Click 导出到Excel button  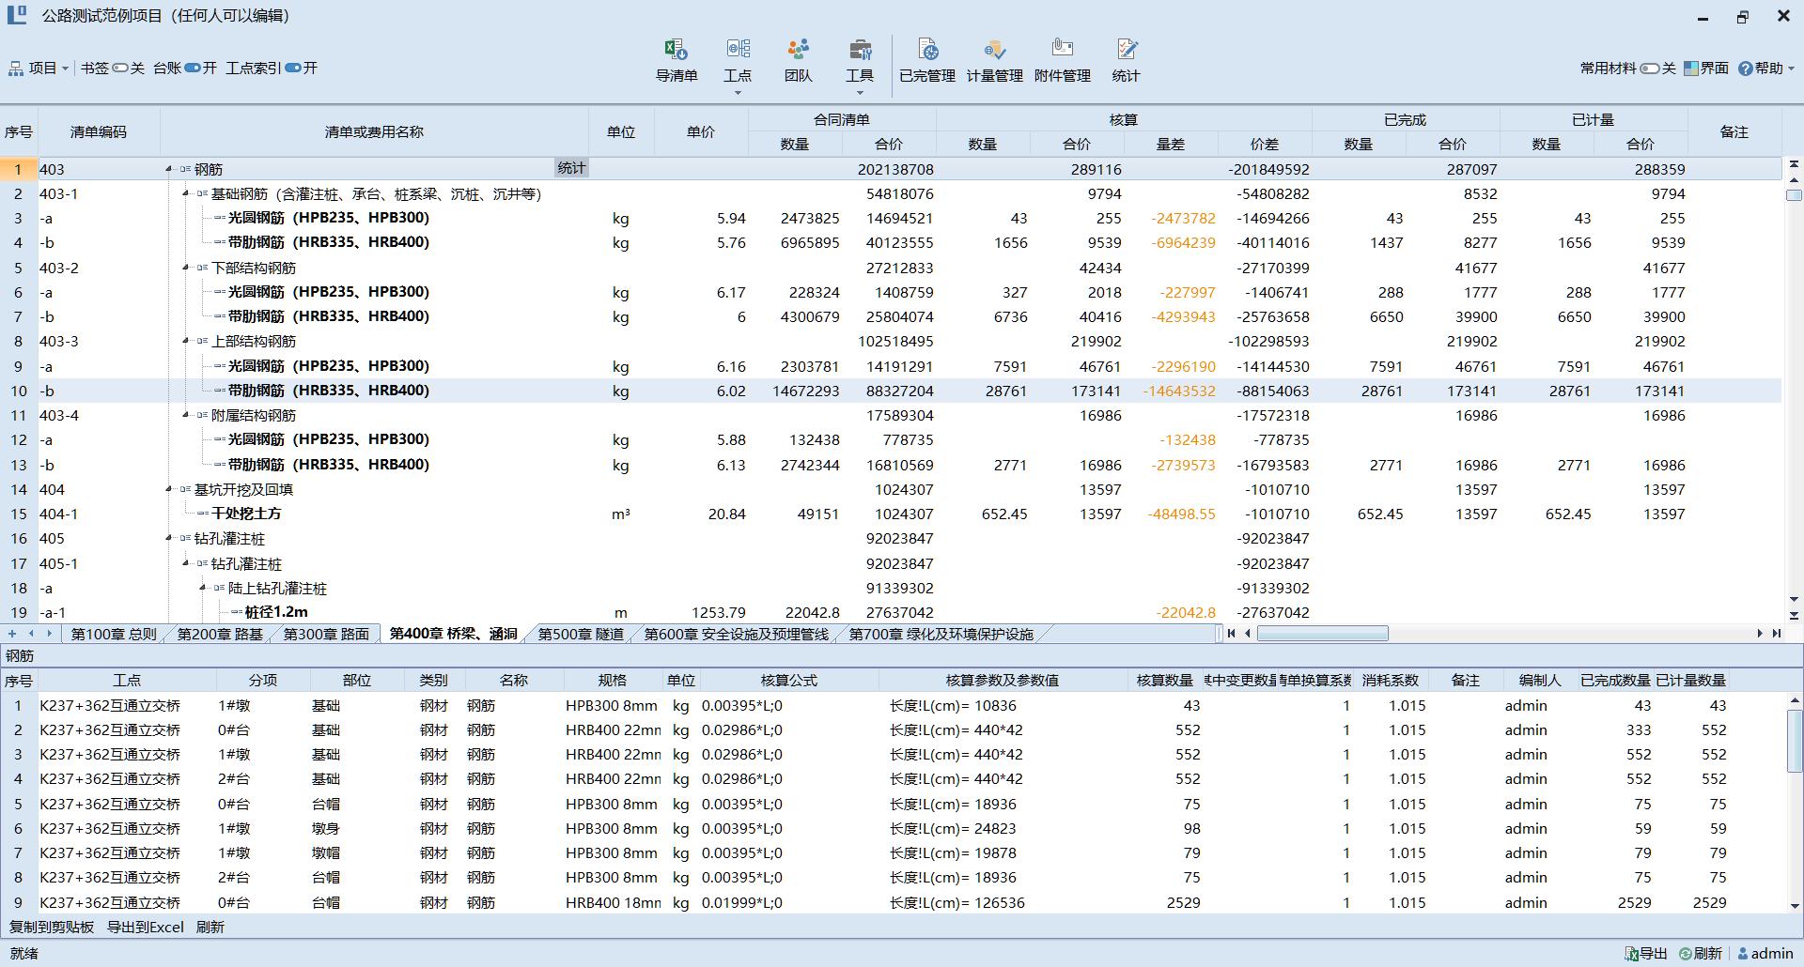[x=145, y=928]
